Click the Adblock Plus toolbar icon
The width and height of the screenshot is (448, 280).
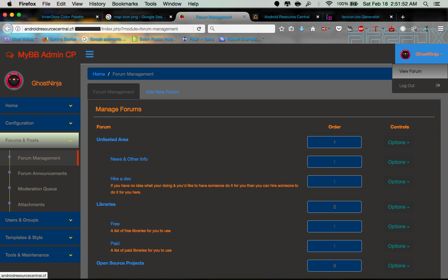361,29
